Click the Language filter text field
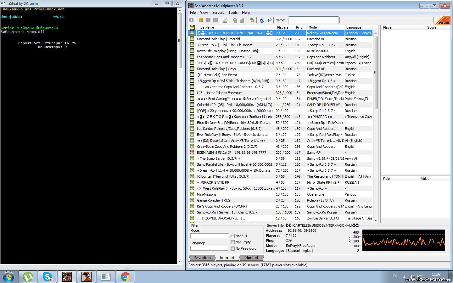Image resolution: width=453 pixels, height=283 pixels. coord(209,248)
